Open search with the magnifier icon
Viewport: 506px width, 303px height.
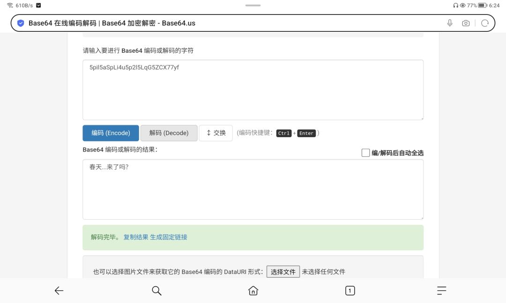[x=156, y=291]
